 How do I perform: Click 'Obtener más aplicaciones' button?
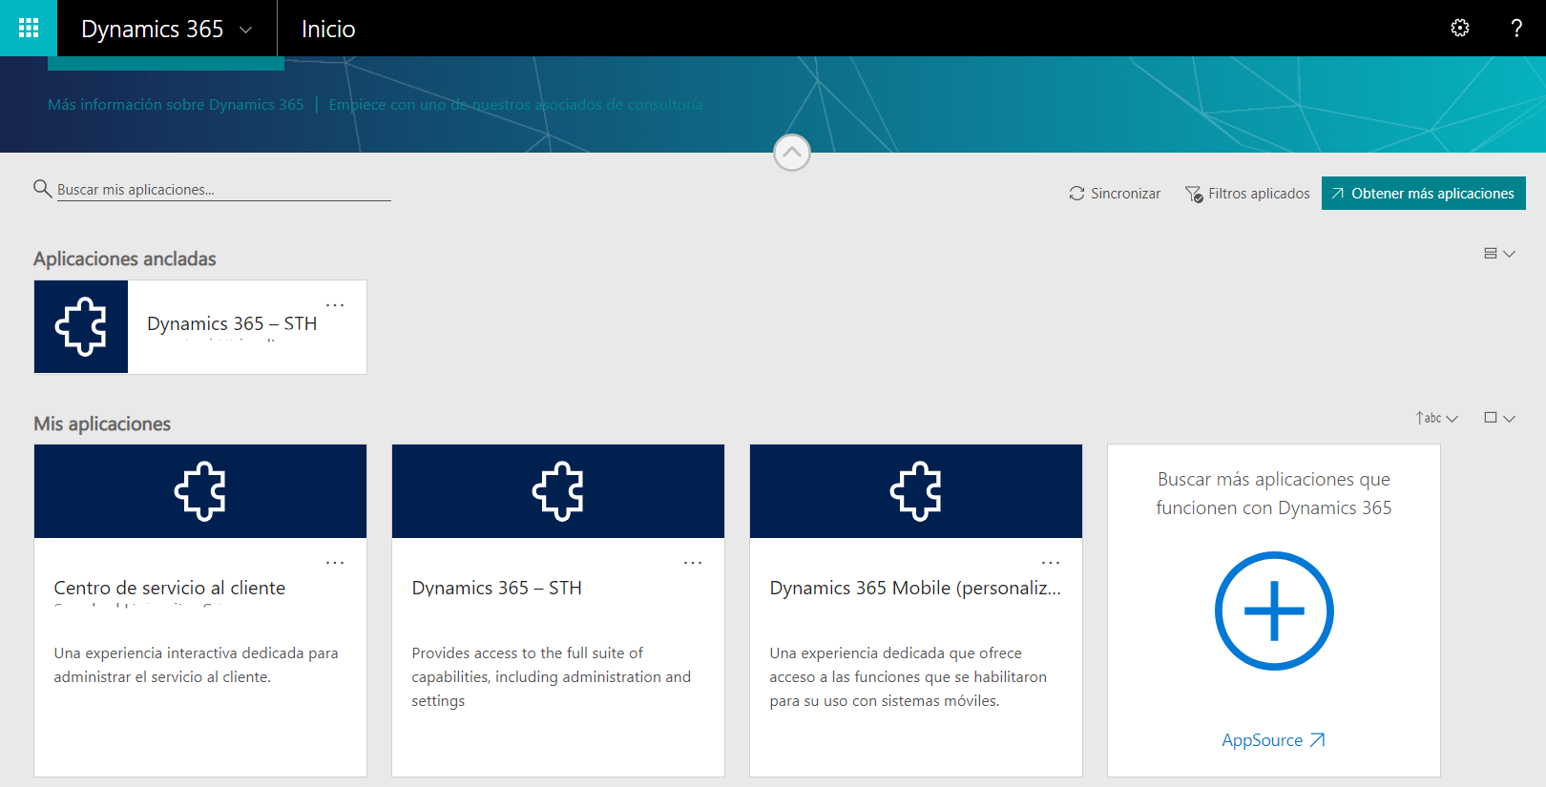1423,193
